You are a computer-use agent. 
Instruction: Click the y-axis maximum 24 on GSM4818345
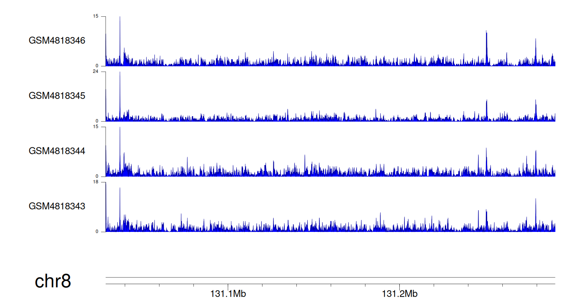[96, 72]
